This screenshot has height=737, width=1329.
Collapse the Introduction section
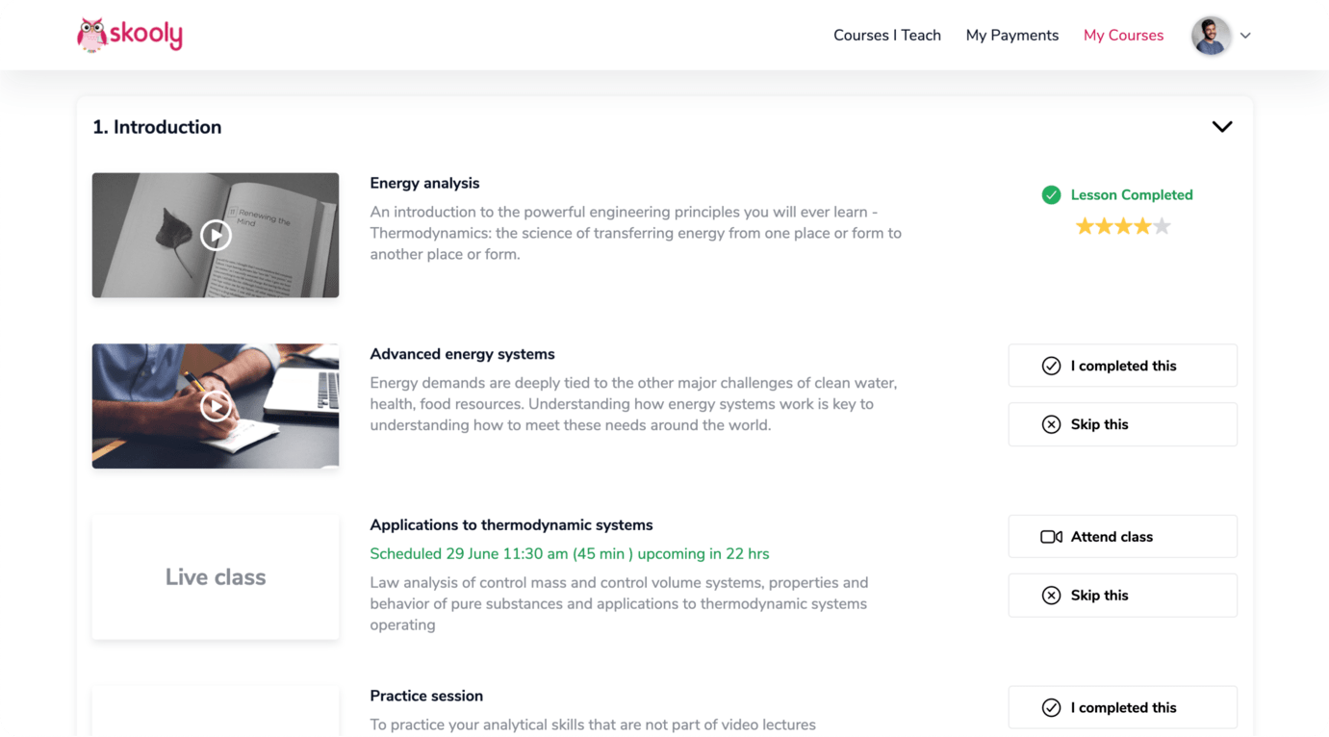pyautogui.click(x=1222, y=126)
